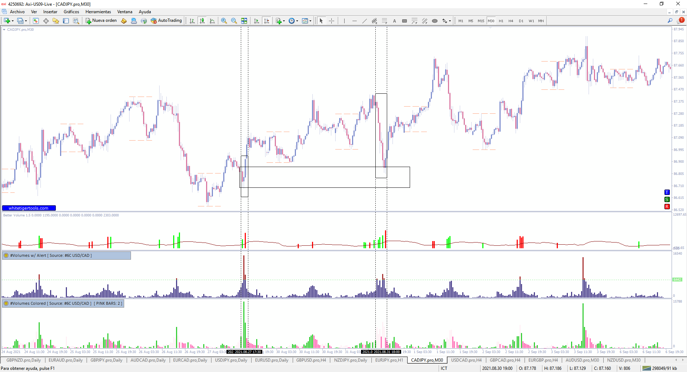Expand the Periods dropdown arrow
This screenshot has height=372, width=687.
[297, 21]
